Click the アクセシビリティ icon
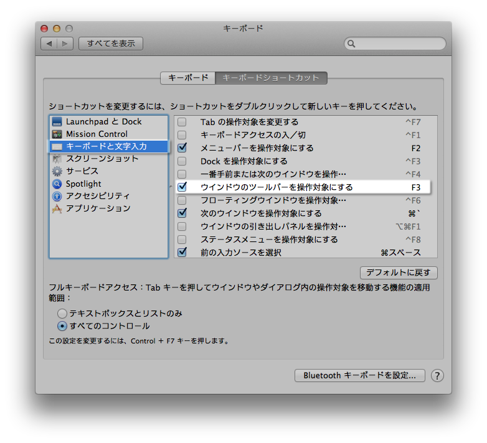Viewport: 487px width, 443px height. click(57, 196)
